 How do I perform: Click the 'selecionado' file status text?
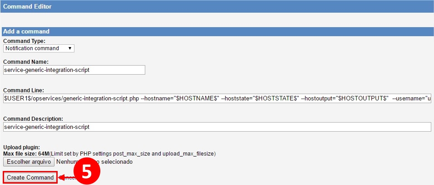pos(116,161)
